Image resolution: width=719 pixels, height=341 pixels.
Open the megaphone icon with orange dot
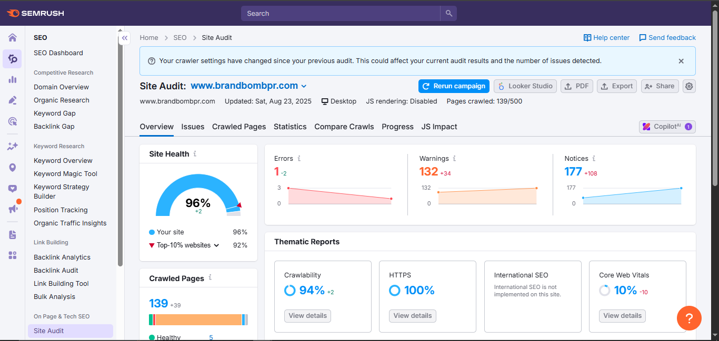point(13,209)
